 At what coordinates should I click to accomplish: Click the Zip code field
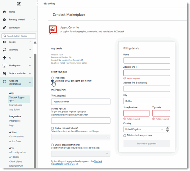(161, 113)
